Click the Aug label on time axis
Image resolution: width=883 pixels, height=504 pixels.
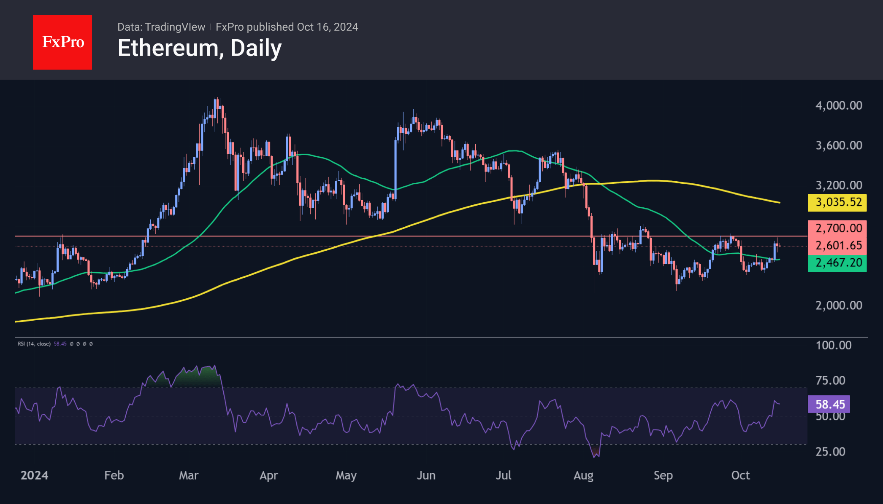[583, 475]
